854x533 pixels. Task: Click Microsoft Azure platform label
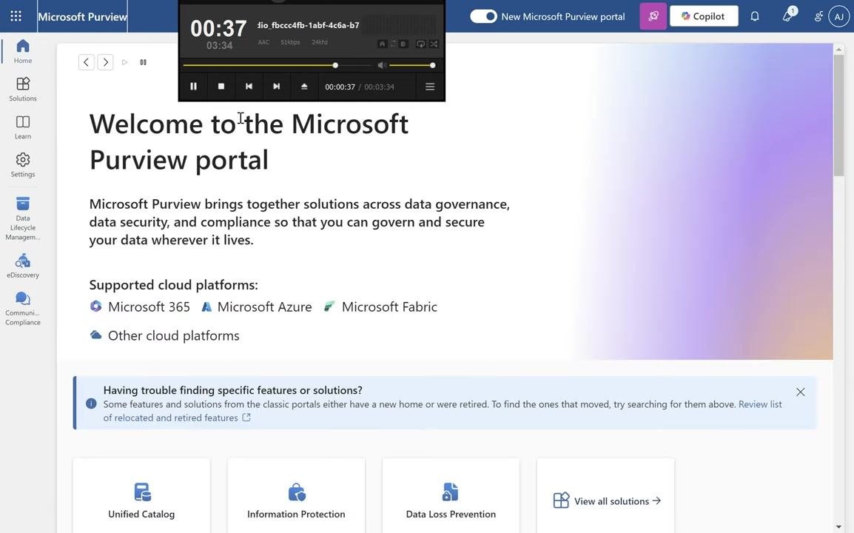(x=265, y=306)
